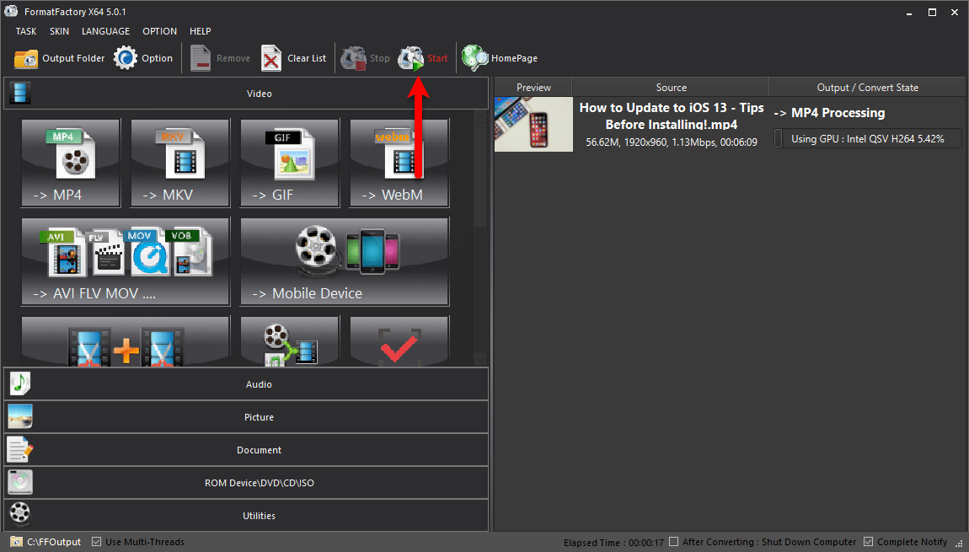
Task: Click the Using GPU conversion progress bar
Action: pyautogui.click(x=868, y=138)
